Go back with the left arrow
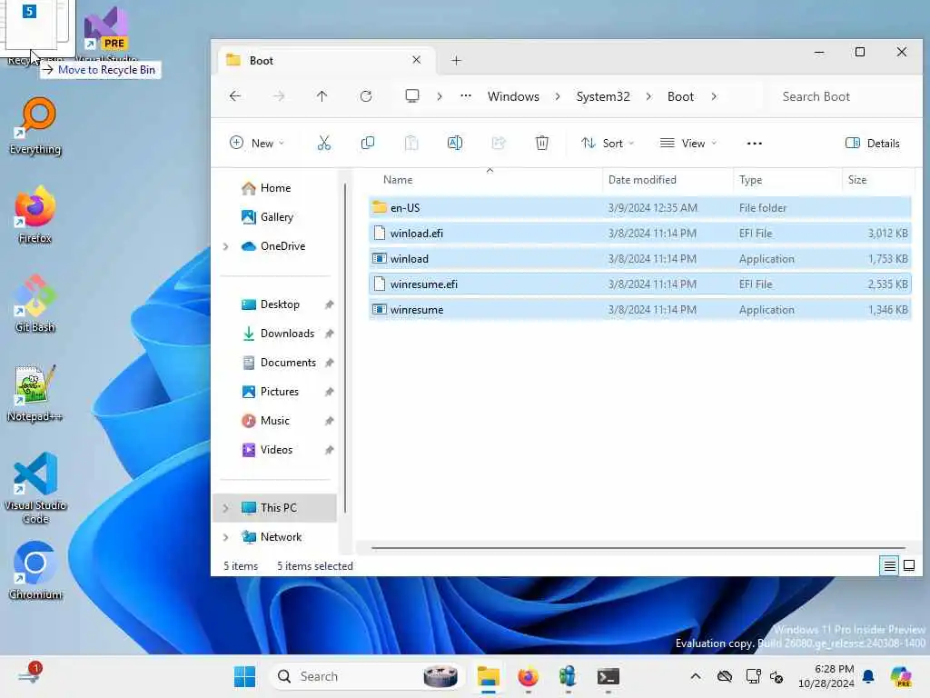 [235, 96]
